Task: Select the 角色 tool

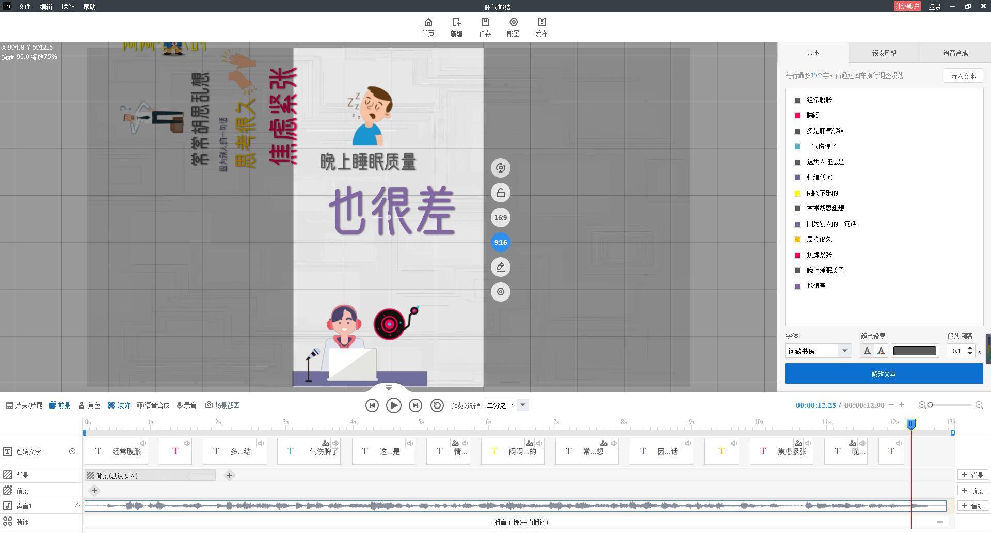Action: (89, 405)
